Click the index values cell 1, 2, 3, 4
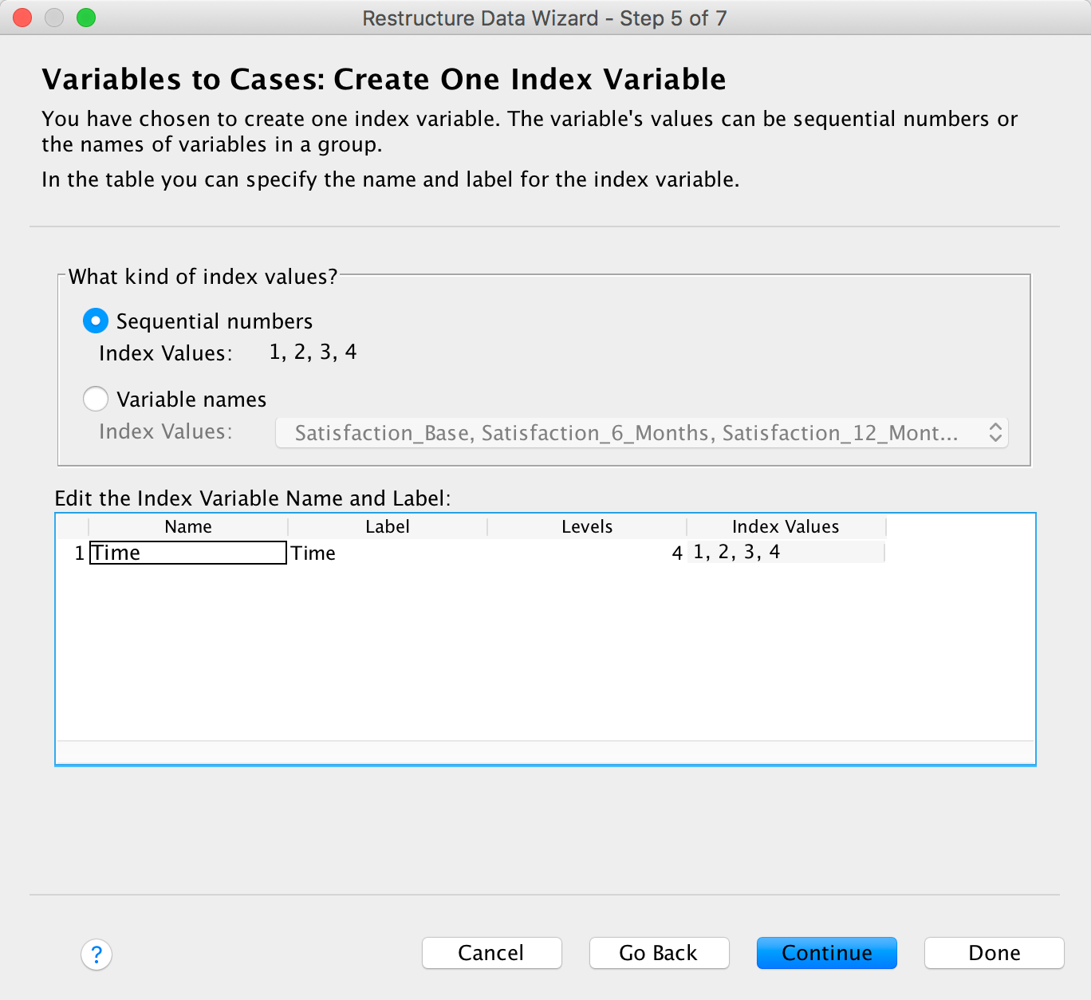Image resolution: width=1091 pixels, height=1000 pixels. click(786, 552)
